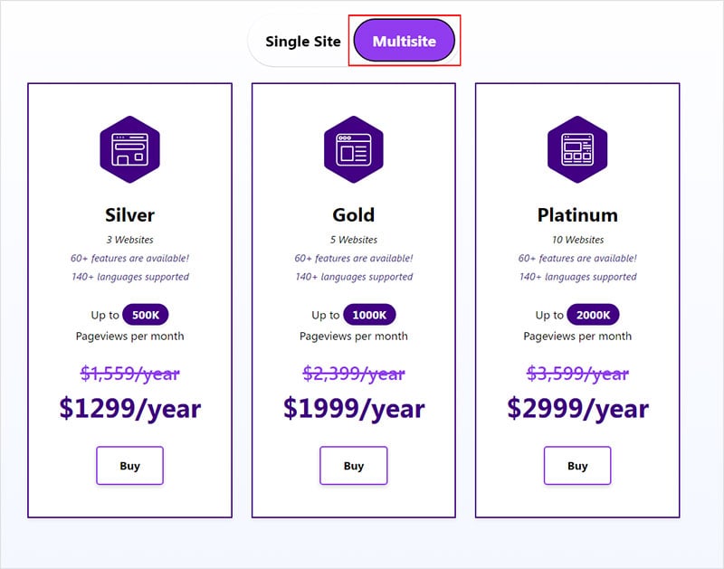Click '10 Websites' under Platinum
This screenshot has height=569, width=724.
[x=577, y=240]
